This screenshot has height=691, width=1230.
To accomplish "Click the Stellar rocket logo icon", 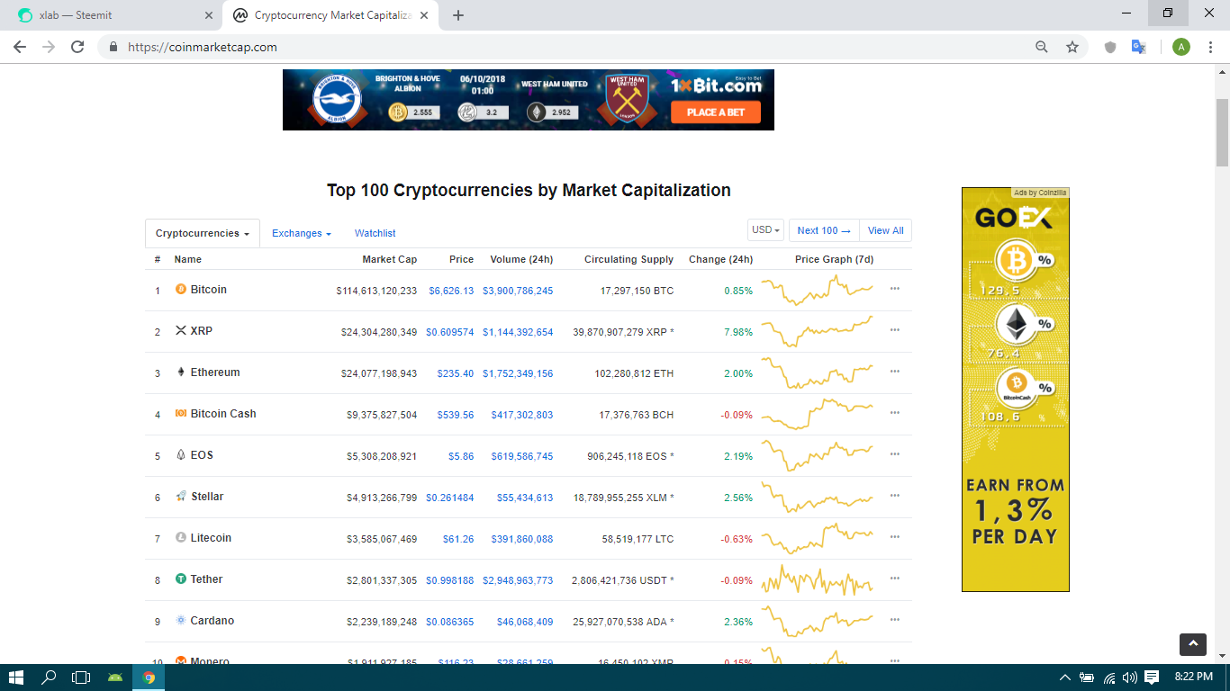I will 181,497.
